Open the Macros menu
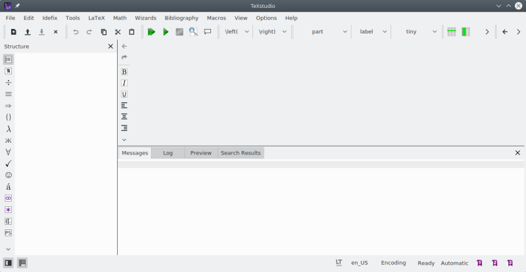 coord(216,18)
